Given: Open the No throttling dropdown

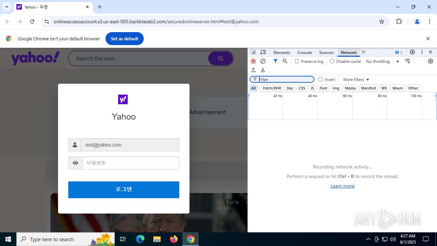Looking at the screenshot, I should click(382, 61).
